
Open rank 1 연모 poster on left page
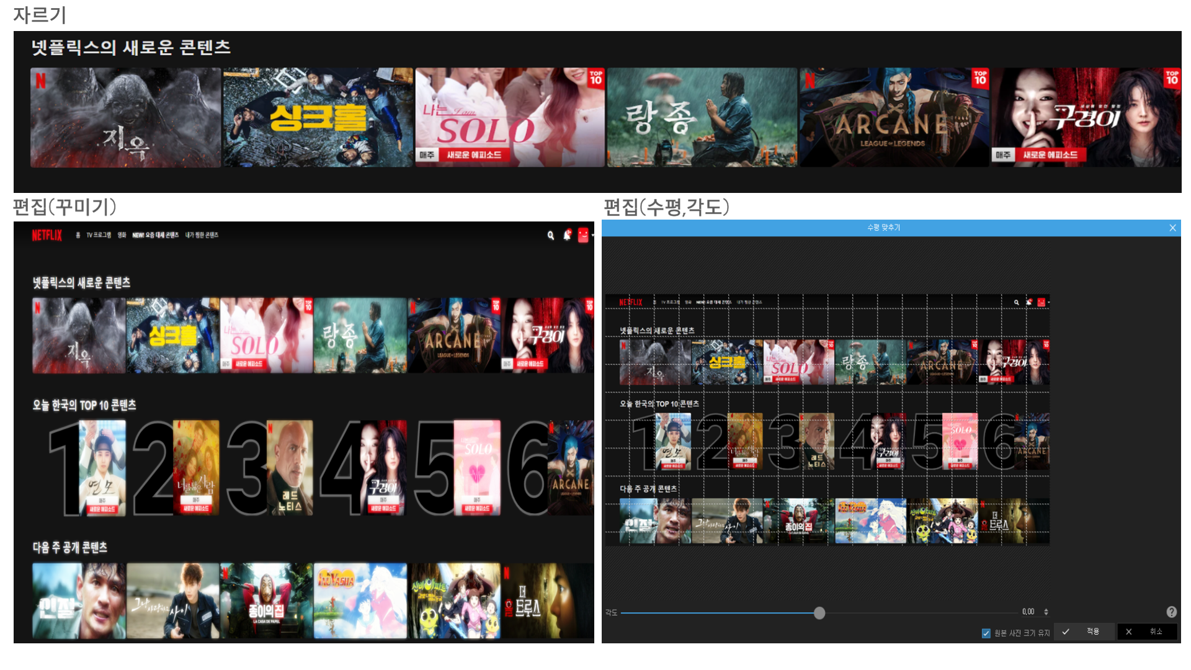click(x=102, y=468)
